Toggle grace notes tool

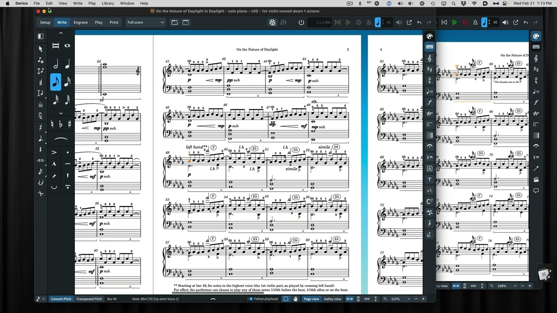(x=40, y=171)
